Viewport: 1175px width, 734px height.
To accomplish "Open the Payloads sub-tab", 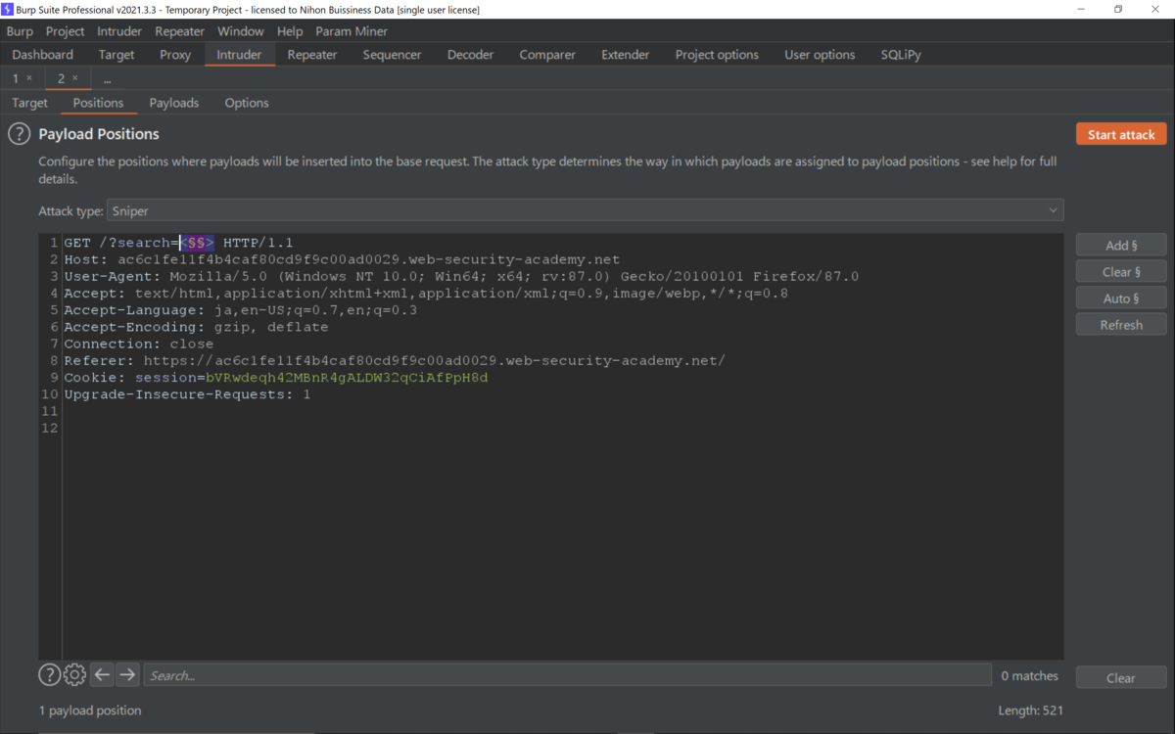I will click(x=174, y=103).
